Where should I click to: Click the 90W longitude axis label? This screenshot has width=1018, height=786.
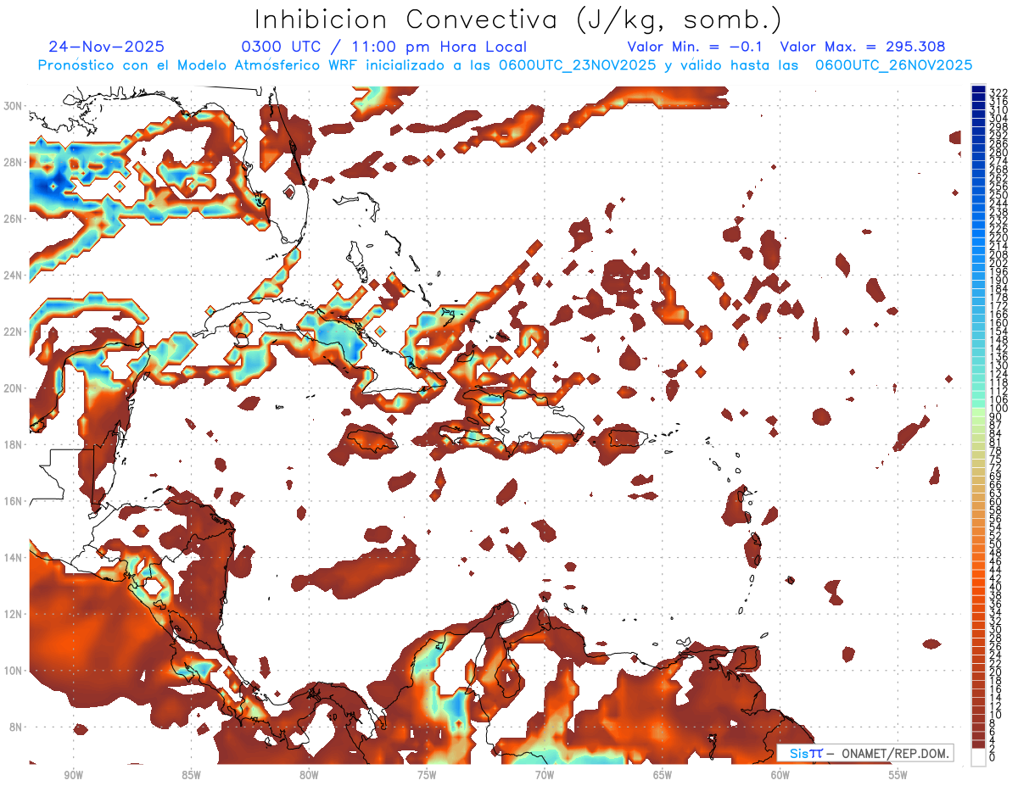pyautogui.click(x=74, y=774)
